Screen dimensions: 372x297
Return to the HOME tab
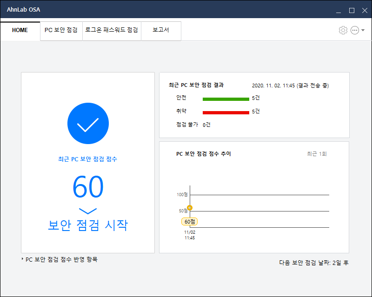(x=20, y=30)
